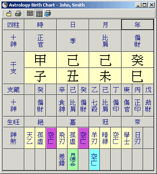Click the 日 day pillar header
This screenshot has width=157, height=174.
click(x=73, y=25)
